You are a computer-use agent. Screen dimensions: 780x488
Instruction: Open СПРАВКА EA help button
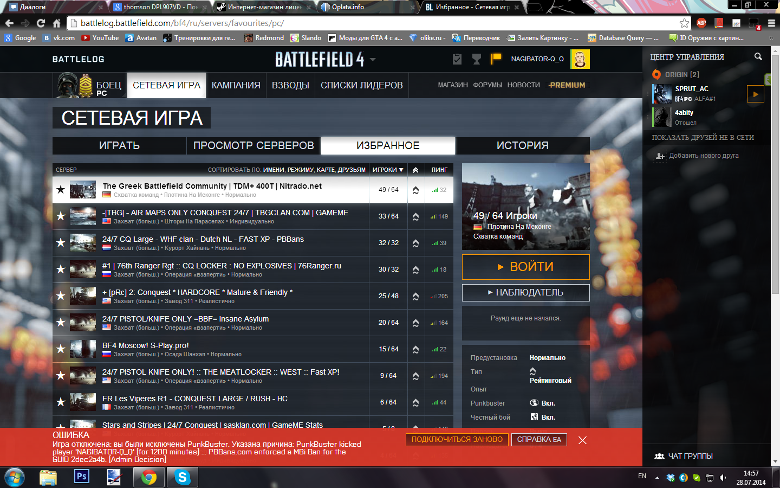[x=539, y=440]
